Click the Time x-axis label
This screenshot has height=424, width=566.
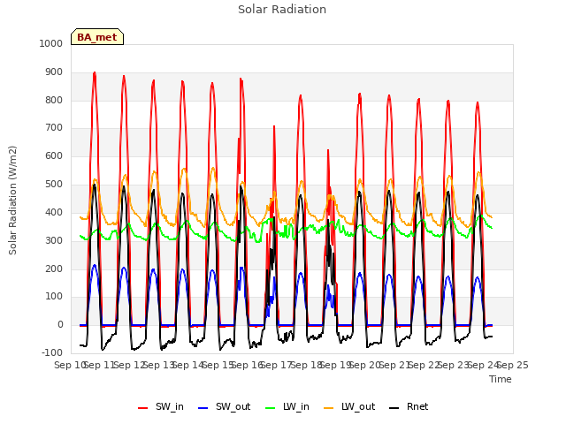pyautogui.click(x=501, y=379)
